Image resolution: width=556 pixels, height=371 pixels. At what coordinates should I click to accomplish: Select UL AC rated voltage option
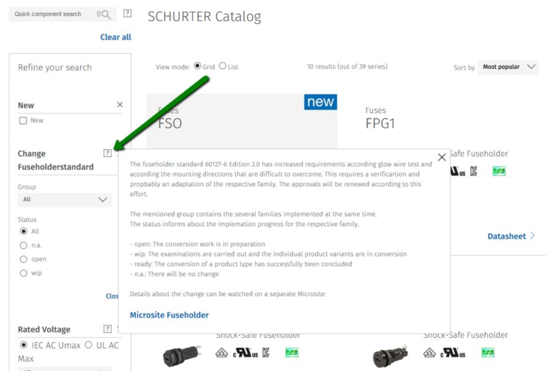pyautogui.click(x=88, y=345)
